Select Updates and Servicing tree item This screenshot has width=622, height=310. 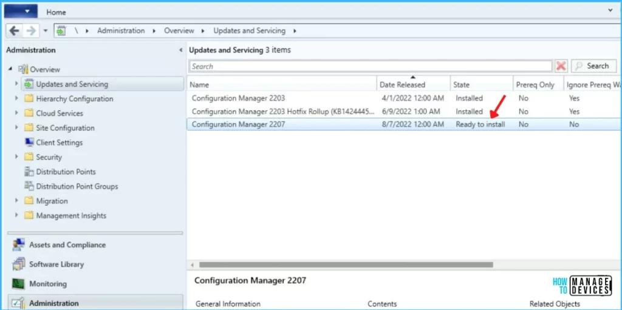[x=102, y=84]
